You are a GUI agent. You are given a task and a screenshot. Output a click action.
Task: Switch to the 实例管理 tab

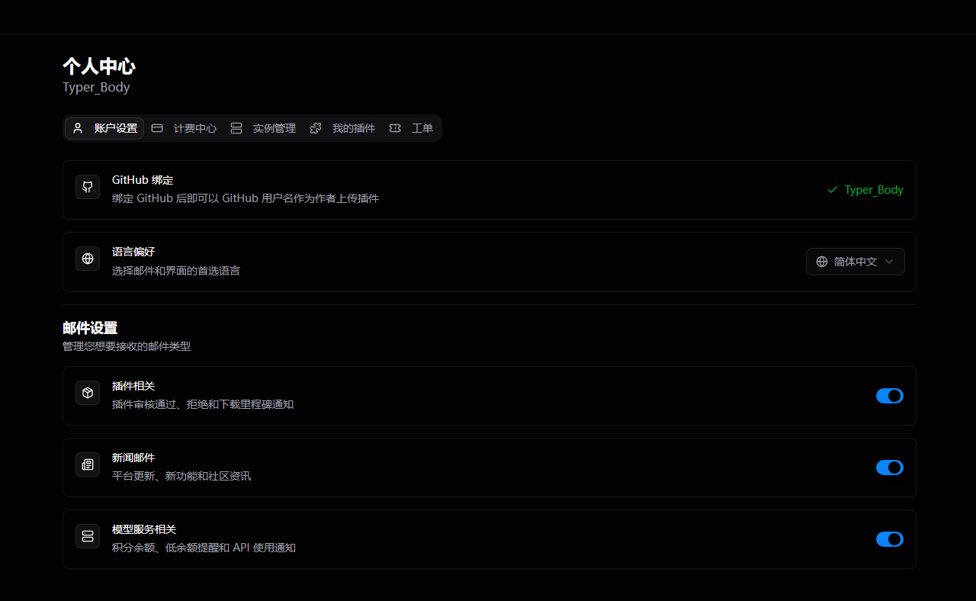263,128
